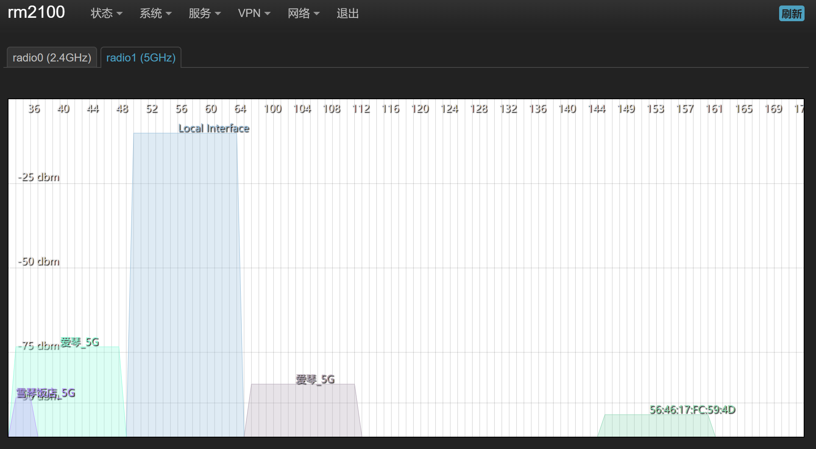Click the 雪琴饭店_5G network label
The height and width of the screenshot is (449, 816).
pyautogui.click(x=46, y=393)
